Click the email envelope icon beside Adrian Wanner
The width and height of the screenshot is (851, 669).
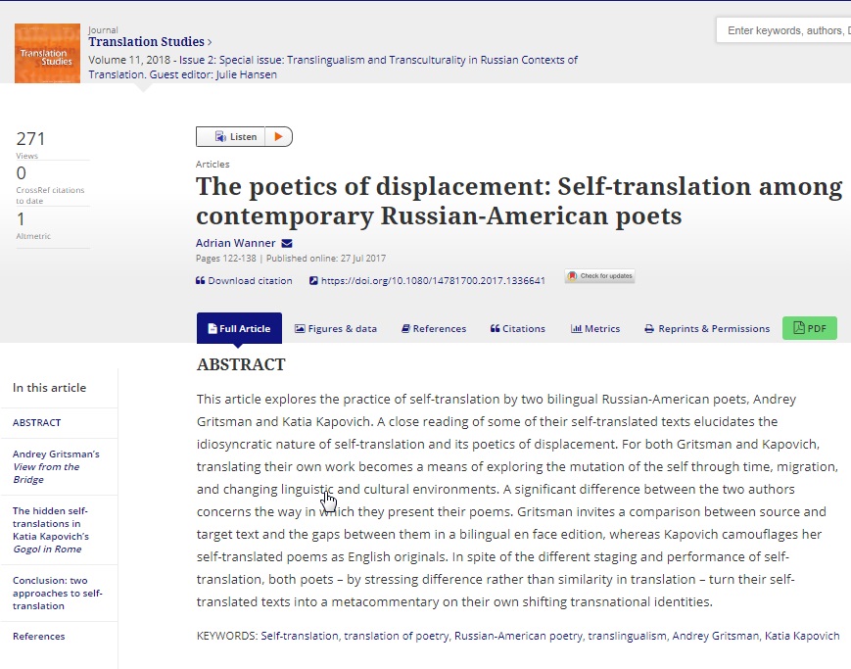tap(287, 243)
